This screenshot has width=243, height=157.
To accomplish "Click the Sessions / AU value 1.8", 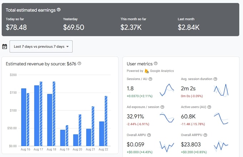I will click(x=130, y=89).
